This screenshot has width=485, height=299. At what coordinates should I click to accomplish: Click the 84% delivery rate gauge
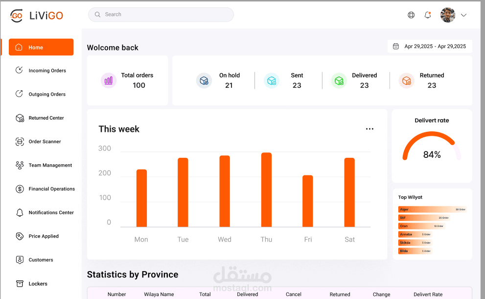point(432,146)
